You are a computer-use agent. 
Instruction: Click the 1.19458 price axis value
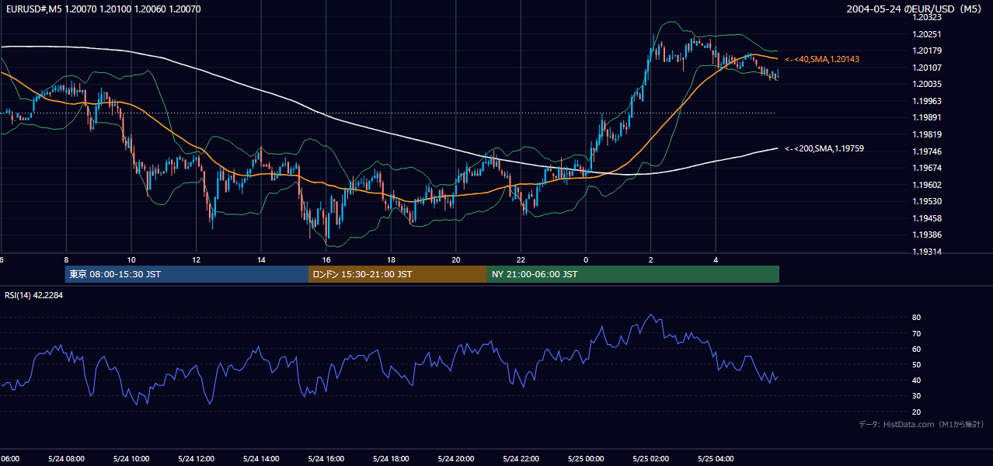pos(927,218)
